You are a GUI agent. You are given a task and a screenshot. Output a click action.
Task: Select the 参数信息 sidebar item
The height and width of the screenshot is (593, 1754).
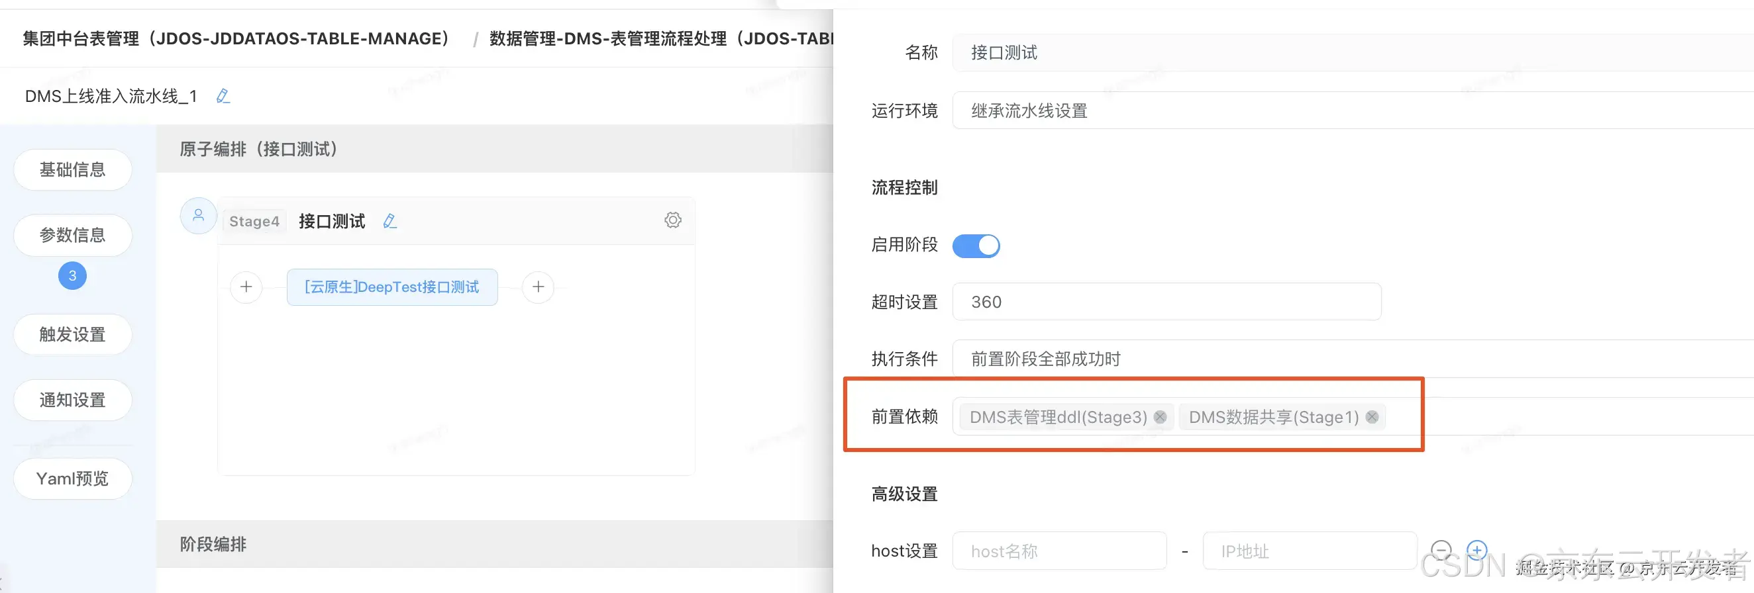click(72, 236)
